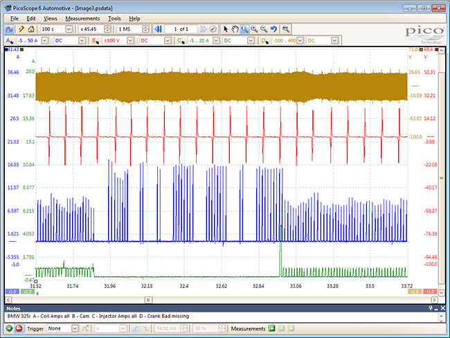
Task: Open Channel C options button
Action: 181,41
